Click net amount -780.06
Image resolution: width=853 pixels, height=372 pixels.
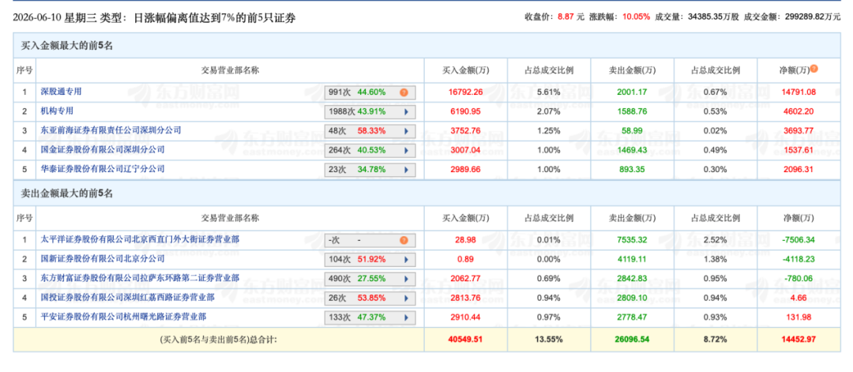pos(798,278)
